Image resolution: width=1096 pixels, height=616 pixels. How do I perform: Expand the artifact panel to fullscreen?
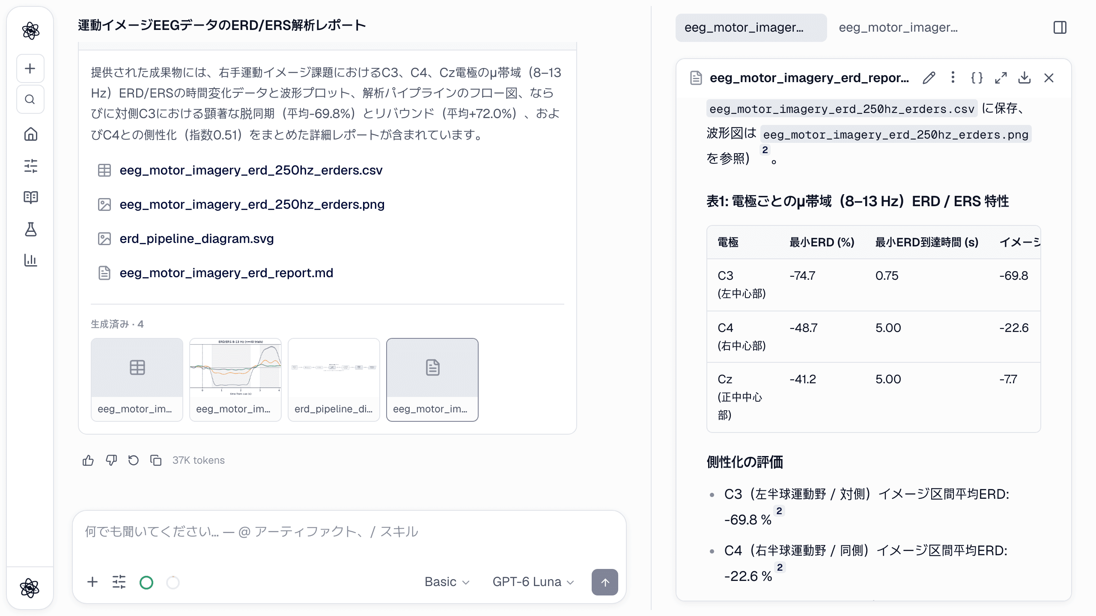click(1001, 78)
